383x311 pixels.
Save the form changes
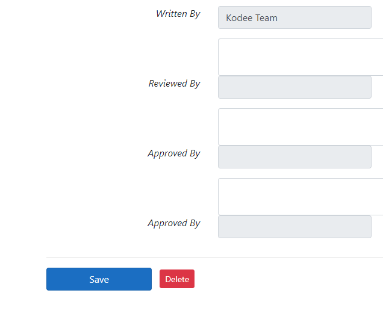pyautogui.click(x=99, y=279)
